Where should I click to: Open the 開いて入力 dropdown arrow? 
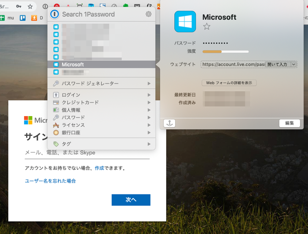293,64
